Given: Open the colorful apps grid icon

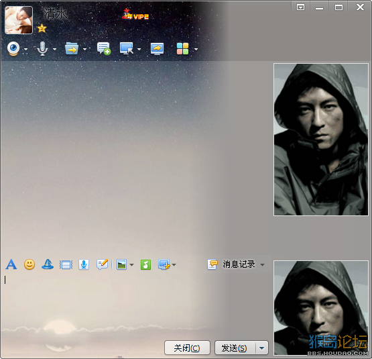Looking at the screenshot, I should tap(183, 49).
